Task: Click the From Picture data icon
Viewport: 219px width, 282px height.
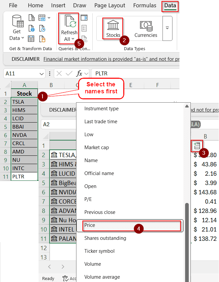Action: 42,18
